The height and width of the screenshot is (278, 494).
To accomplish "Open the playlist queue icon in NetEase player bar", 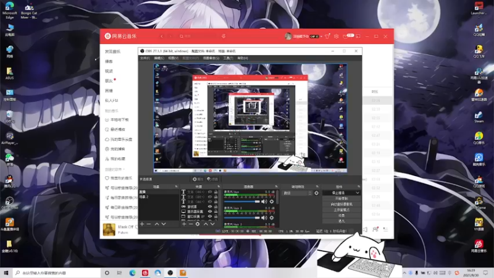I will coord(385,229).
